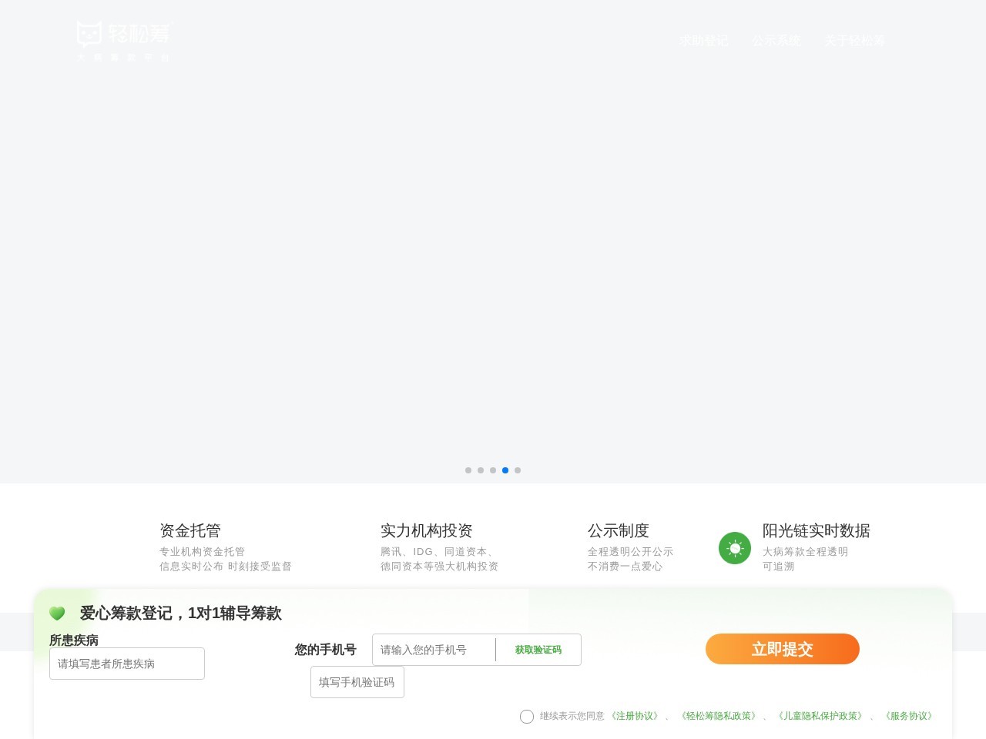
Task: Select the 阳光链实时数据 heading
Action: [x=817, y=530]
